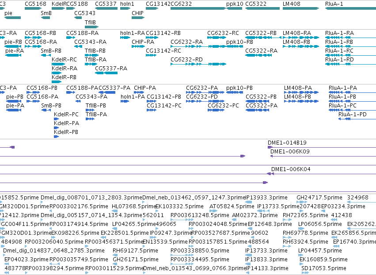
Task: Click the KdelR-RB transcript label
Action: point(64,77)
